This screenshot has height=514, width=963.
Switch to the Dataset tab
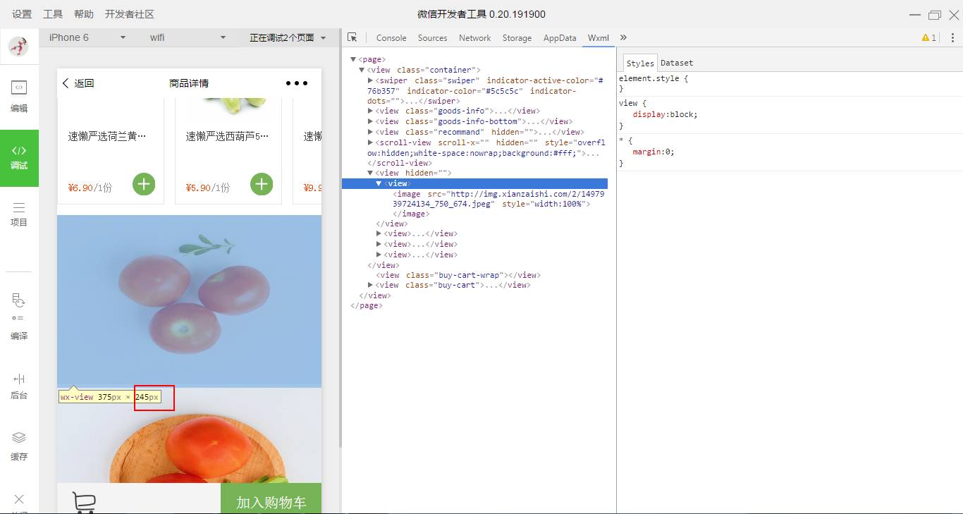point(676,63)
